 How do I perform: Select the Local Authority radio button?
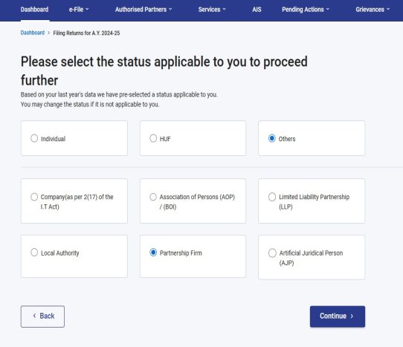pos(34,253)
